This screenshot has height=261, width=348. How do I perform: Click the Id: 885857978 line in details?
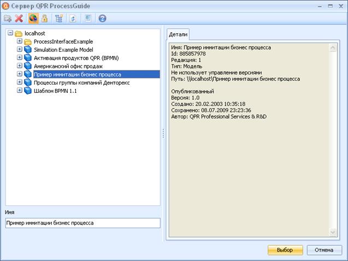tap(188, 54)
